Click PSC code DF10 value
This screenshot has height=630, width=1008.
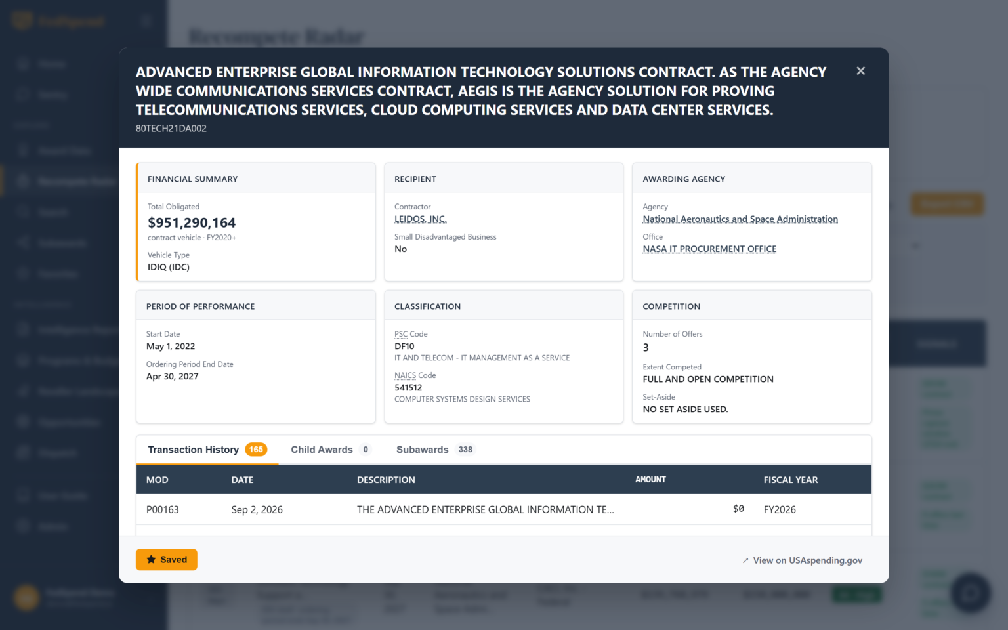coord(404,346)
